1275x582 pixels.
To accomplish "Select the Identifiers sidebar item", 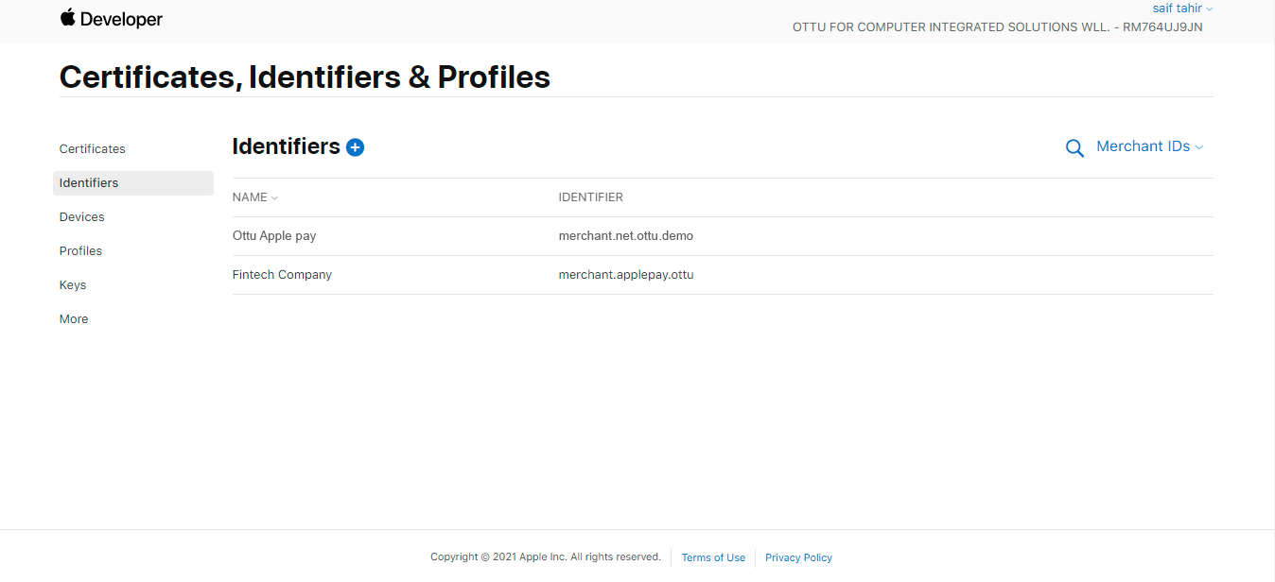I will [x=89, y=182].
